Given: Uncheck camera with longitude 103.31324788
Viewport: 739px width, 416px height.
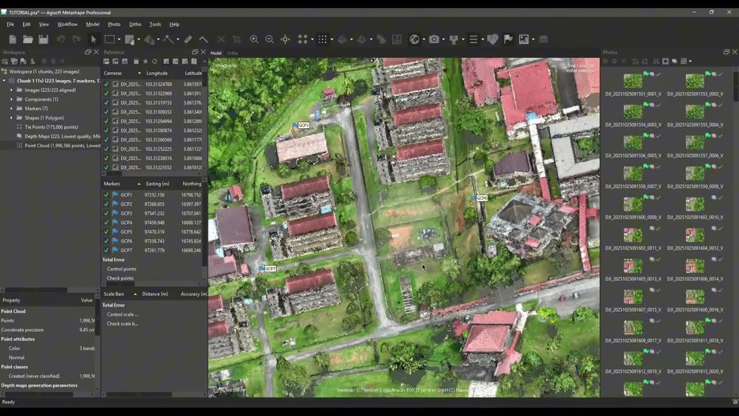Looking at the screenshot, I should click(106, 84).
